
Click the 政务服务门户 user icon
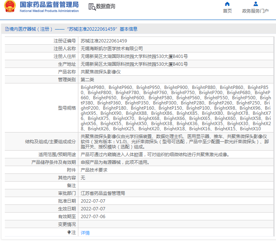pyautogui.click(x=256, y=4)
